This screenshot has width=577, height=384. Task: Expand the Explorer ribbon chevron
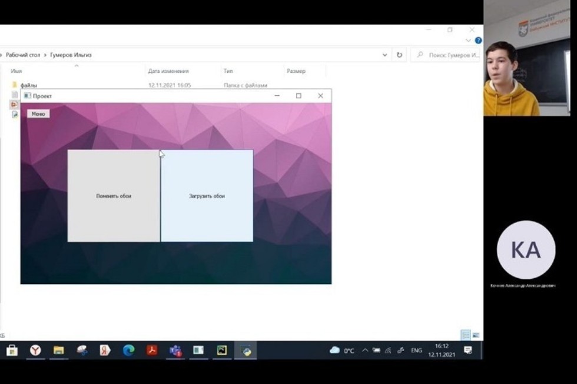point(469,41)
